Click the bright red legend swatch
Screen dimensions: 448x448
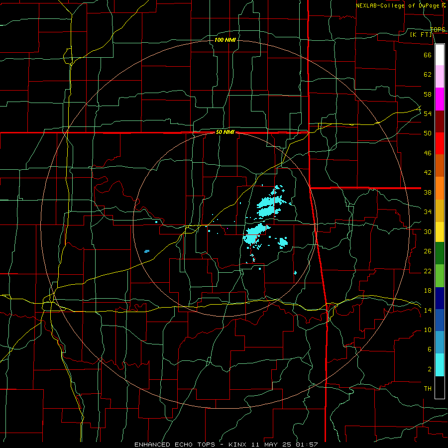[440, 143]
